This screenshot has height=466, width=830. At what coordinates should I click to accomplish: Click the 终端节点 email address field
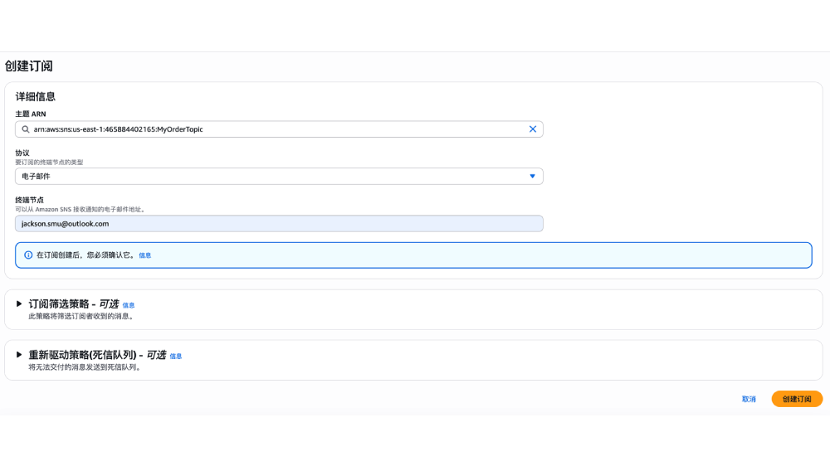click(x=279, y=224)
